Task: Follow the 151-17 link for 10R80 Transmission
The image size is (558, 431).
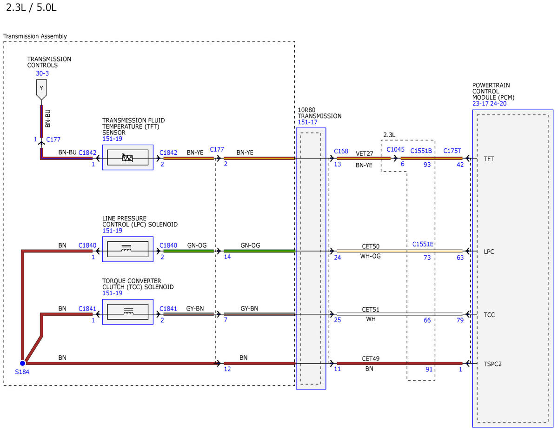Action: point(307,122)
